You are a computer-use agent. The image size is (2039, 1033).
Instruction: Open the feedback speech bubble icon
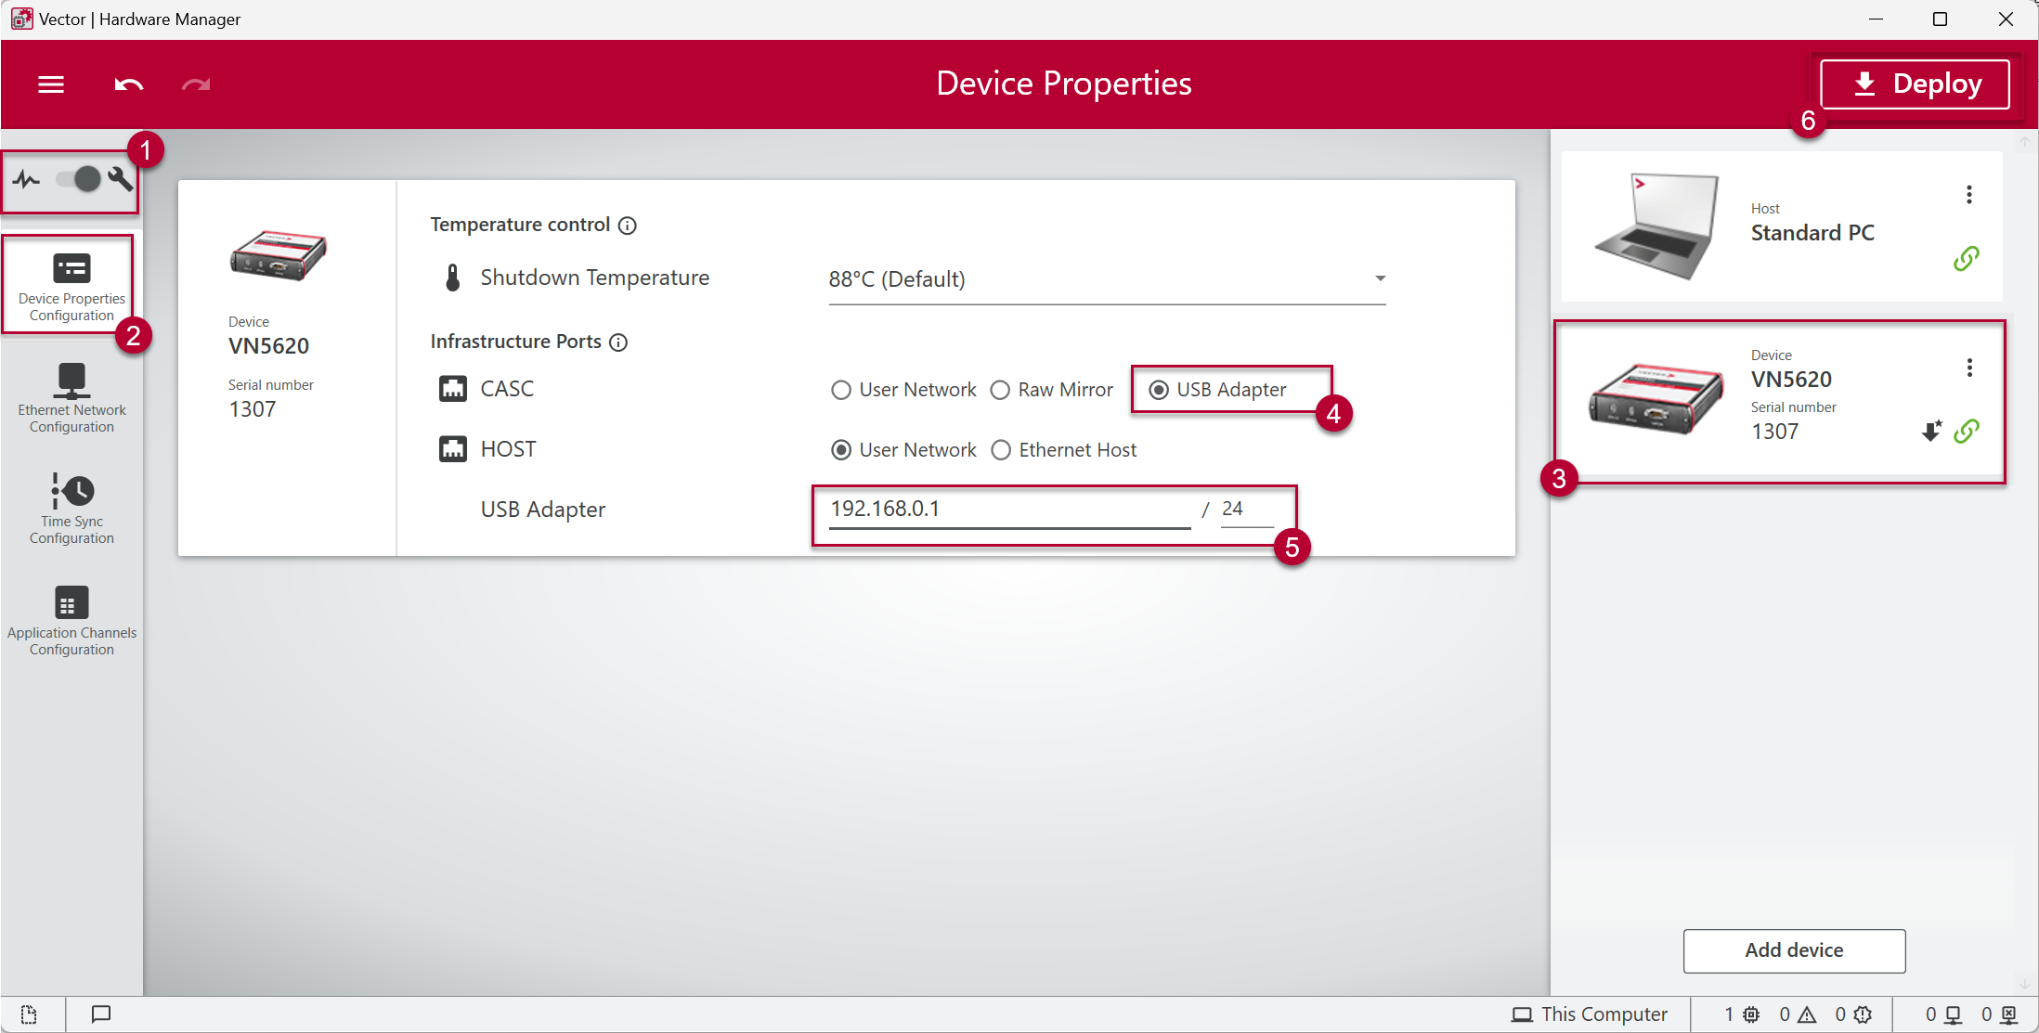click(x=101, y=1014)
